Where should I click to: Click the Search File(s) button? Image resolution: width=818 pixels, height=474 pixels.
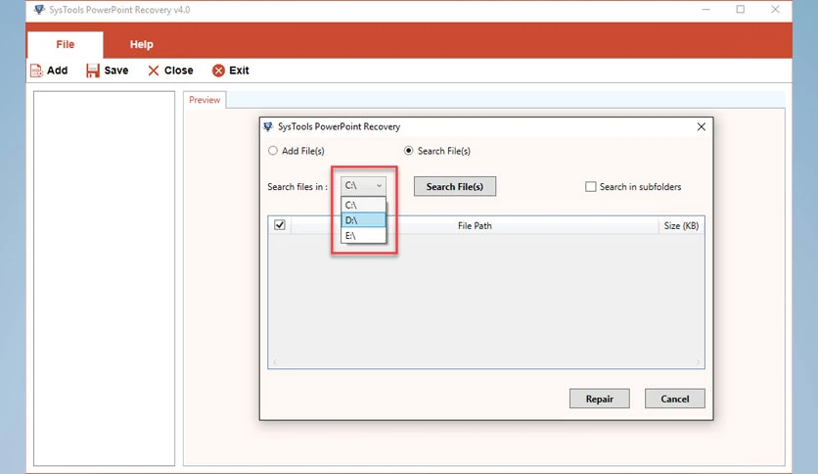tap(455, 186)
